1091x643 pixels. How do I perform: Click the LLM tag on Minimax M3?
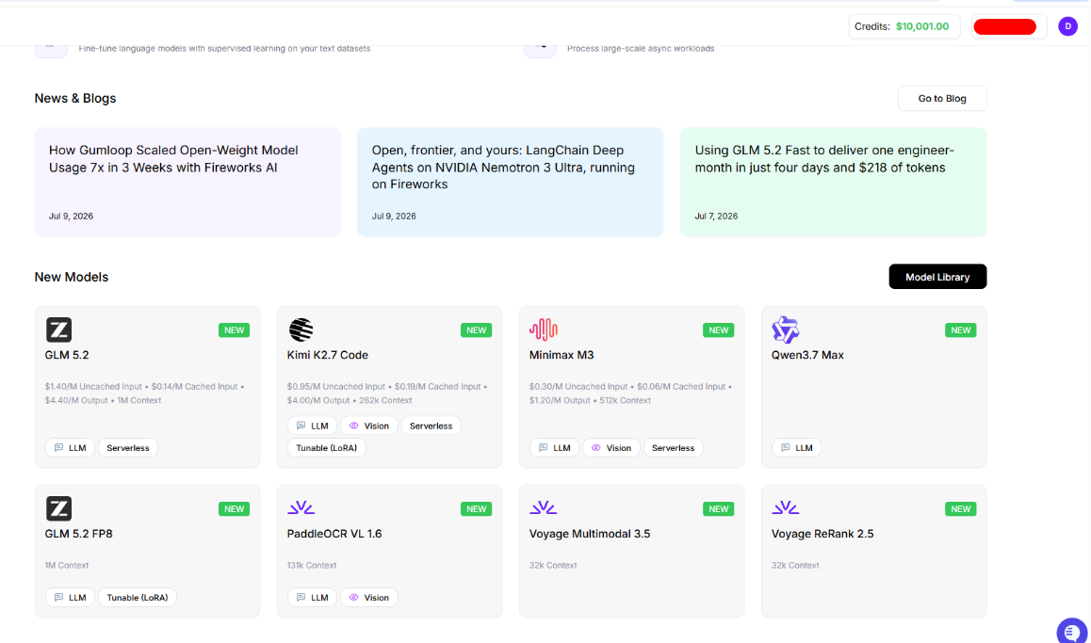(x=555, y=448)
